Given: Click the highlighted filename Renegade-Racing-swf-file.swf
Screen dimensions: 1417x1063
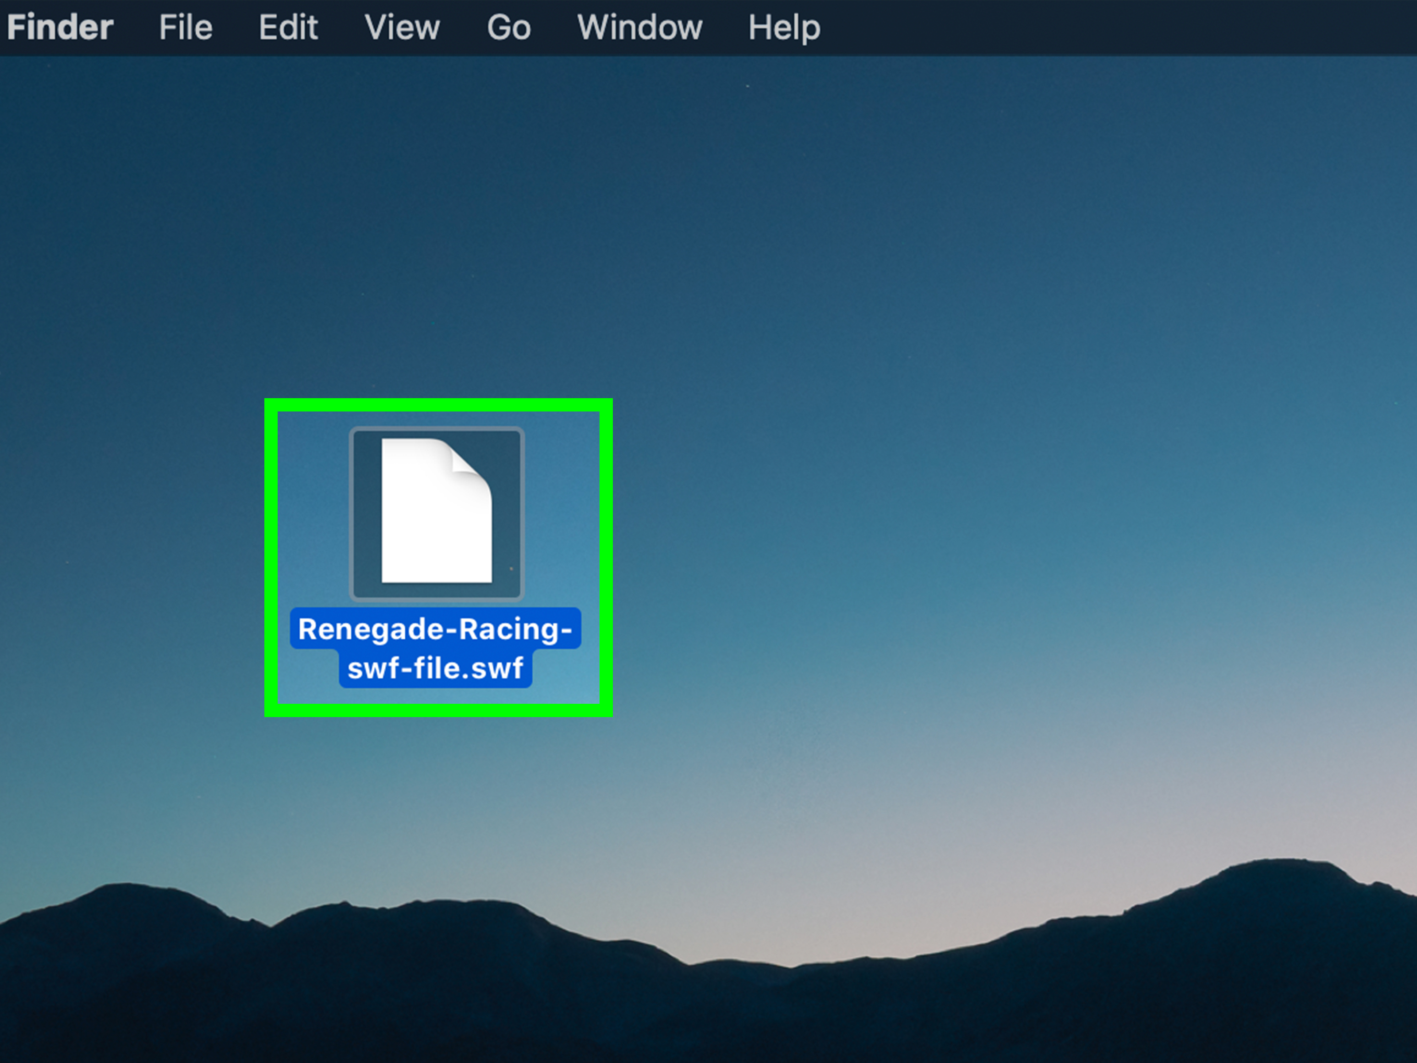Looking at the screenshot, I should 436,647.
